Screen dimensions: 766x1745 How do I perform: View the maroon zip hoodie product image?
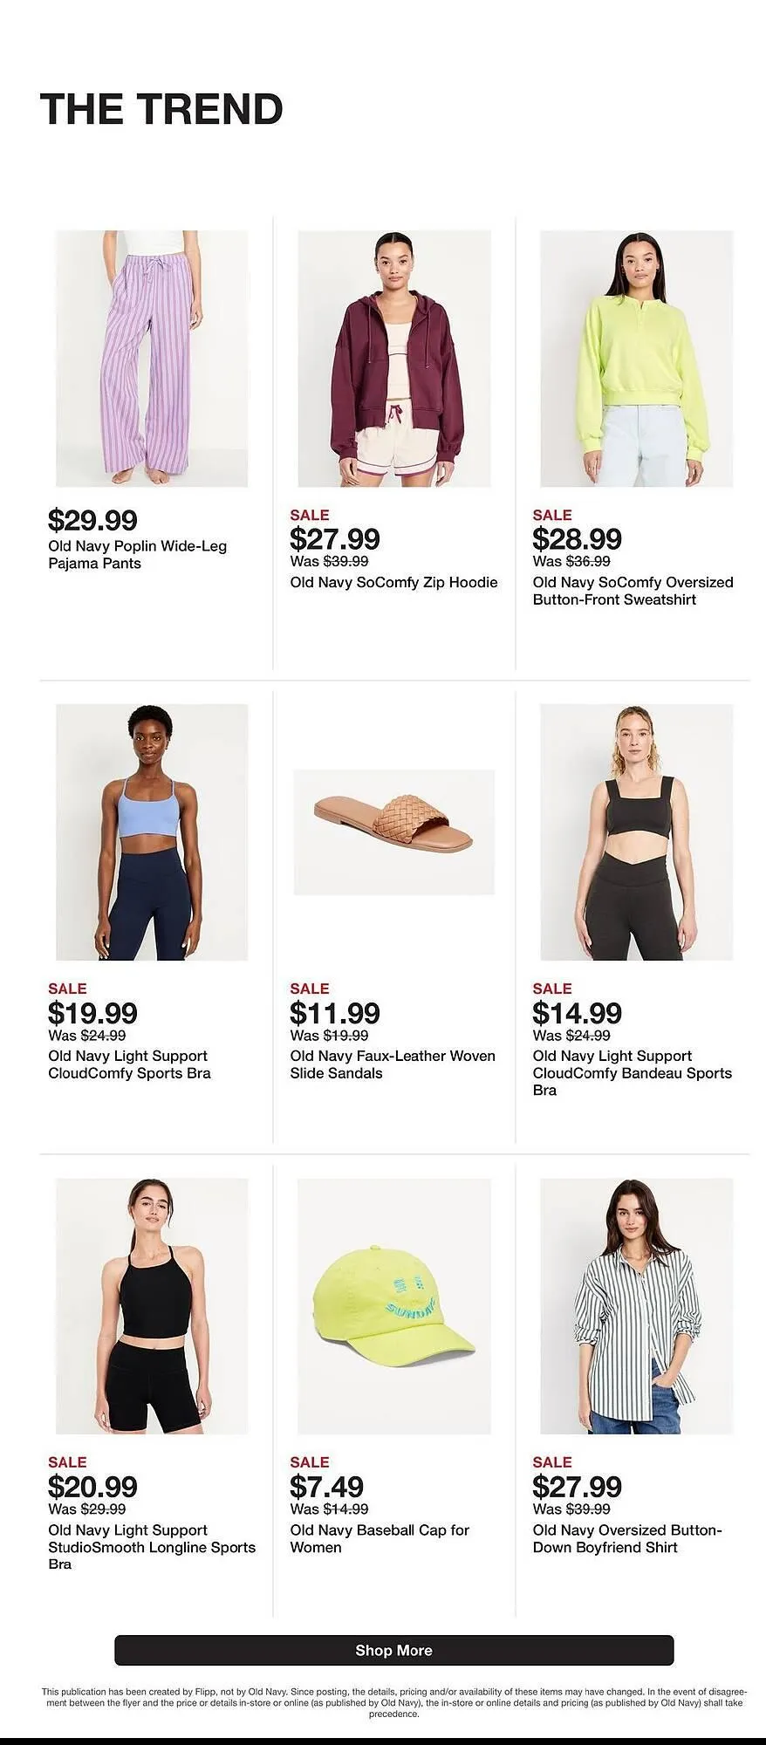[x=394, y=359]
